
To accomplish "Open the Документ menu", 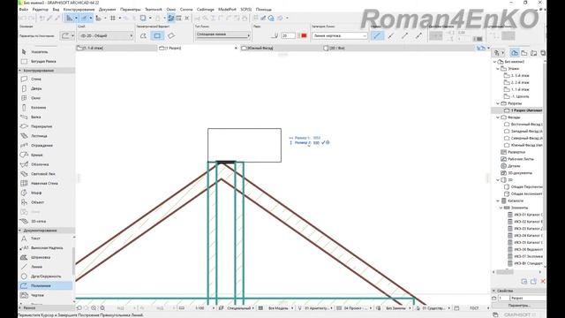I will (108, 10).
